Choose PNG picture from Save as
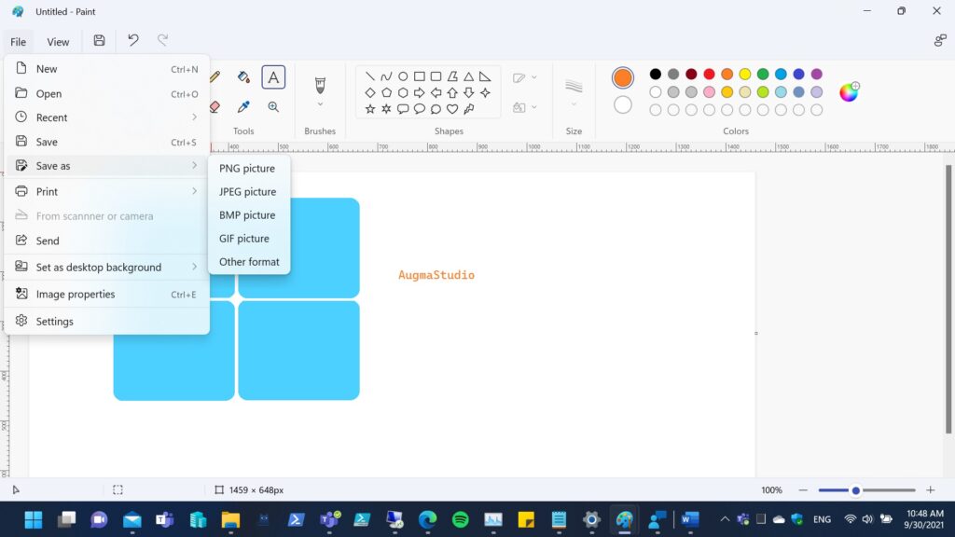This screenshot has width=955, height=537. tap(247, 169)
